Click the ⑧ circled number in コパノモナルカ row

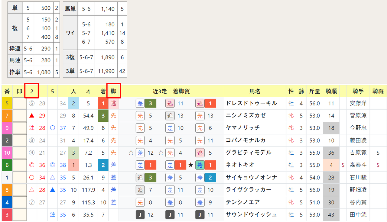(x=31, y=140)
